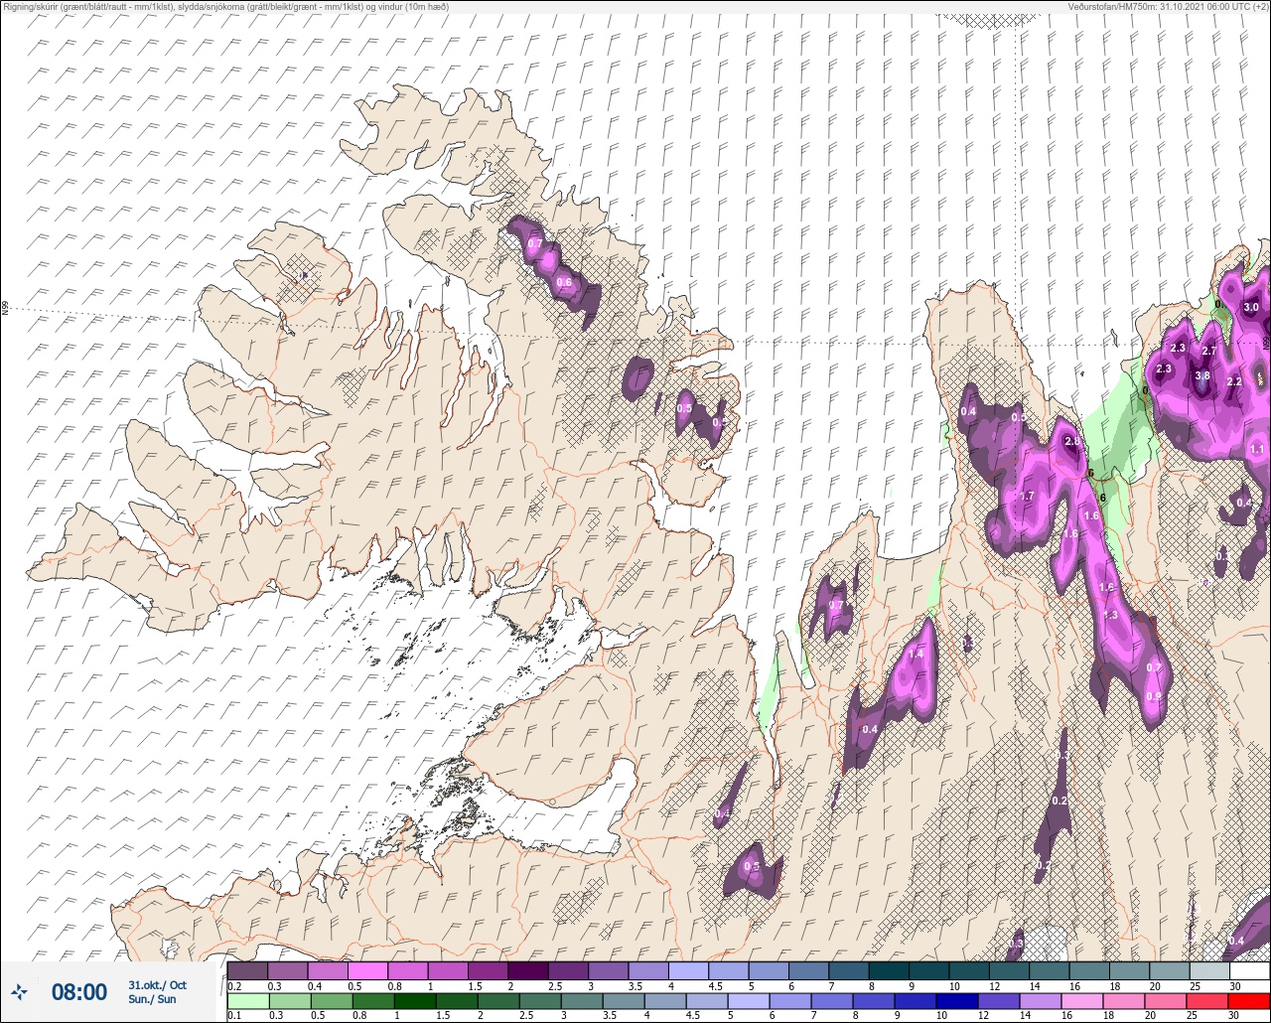Click the 08:00 forecast time label
This screenshot has height=1023, width=1271.
[78, 992]
